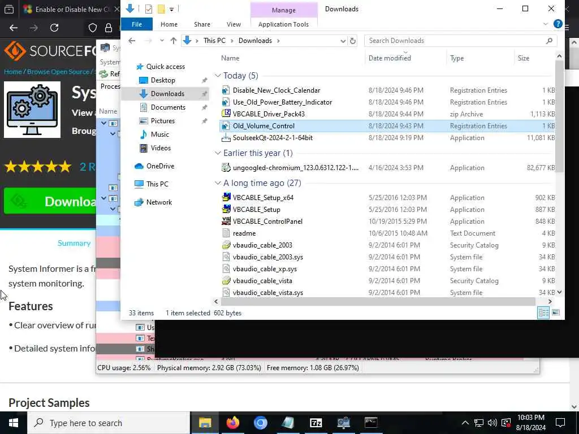
Task: Collapse the Earlier this year group
Action: coord(218,153)
